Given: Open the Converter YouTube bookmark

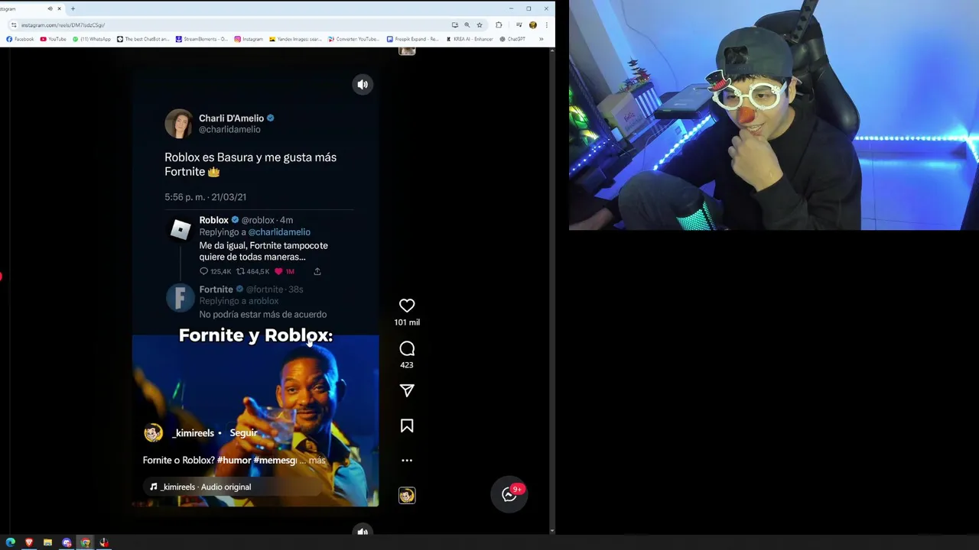Looking at the screenshot, I should 354,39.
